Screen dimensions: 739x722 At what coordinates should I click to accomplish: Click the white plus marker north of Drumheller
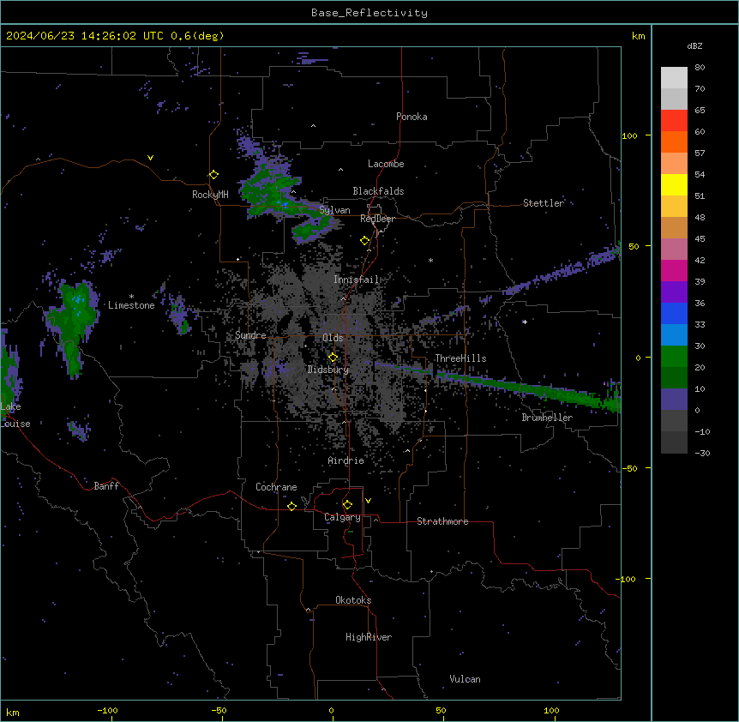coord(525,322)
